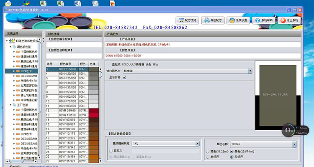The image size is (314, 167).
Task: Choose the 单标尺 single ruler option
Action: click(208, 157)
